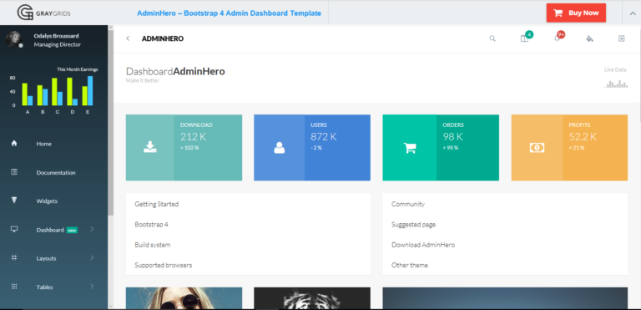Open the Download AdminHero link
The width and height of the screenshot is (641, 310).
(x=423, y=245)
